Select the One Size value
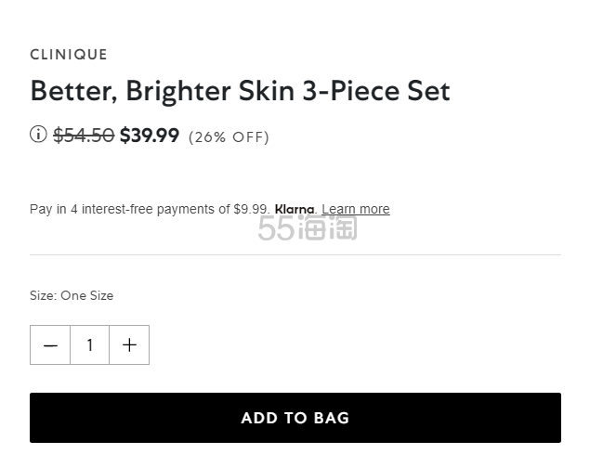The image size is (616, 454). coord(86,295)
